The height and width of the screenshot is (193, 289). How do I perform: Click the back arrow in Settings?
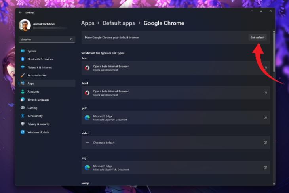pyautogui.click(x=20, y=13)
